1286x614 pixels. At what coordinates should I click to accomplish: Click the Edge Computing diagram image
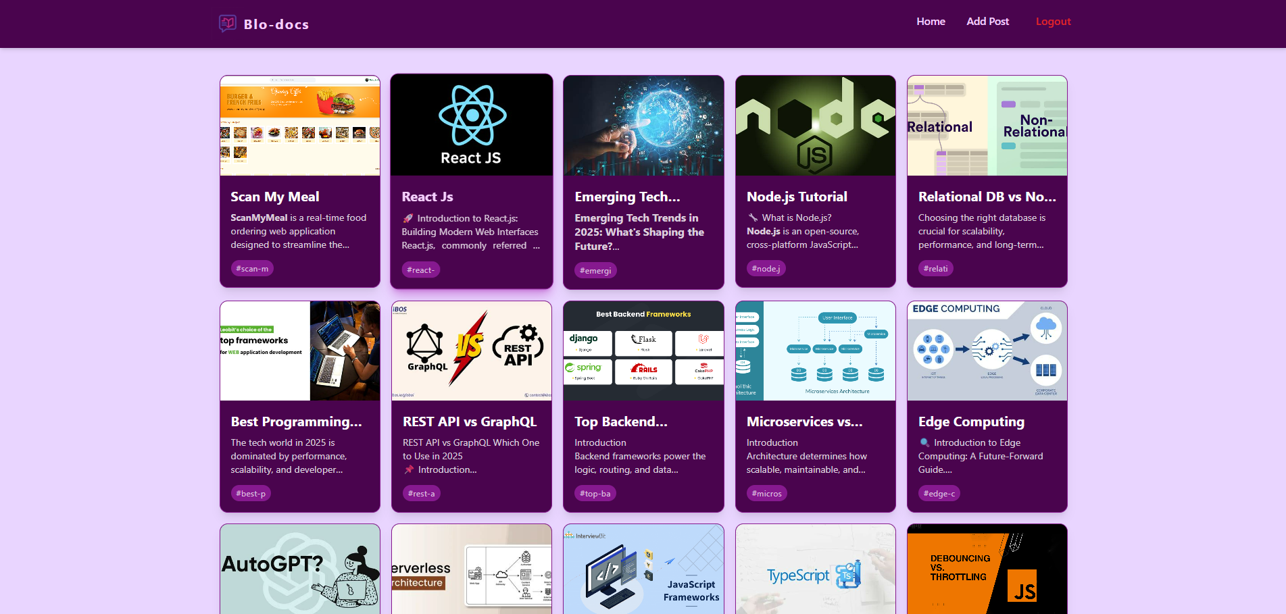click(x=987, y=351)
